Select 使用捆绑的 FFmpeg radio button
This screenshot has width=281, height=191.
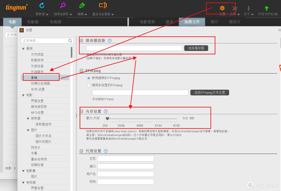point(89,78)
